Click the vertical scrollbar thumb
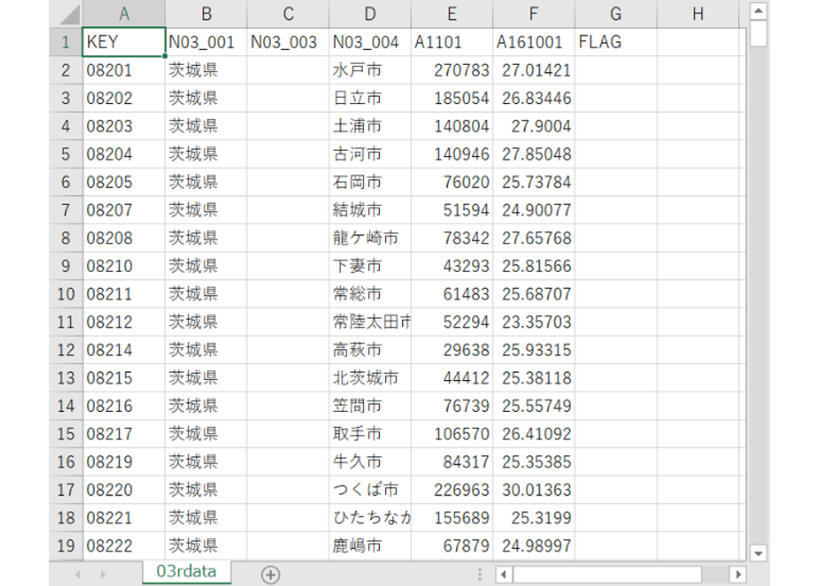 tap(758, 34)
